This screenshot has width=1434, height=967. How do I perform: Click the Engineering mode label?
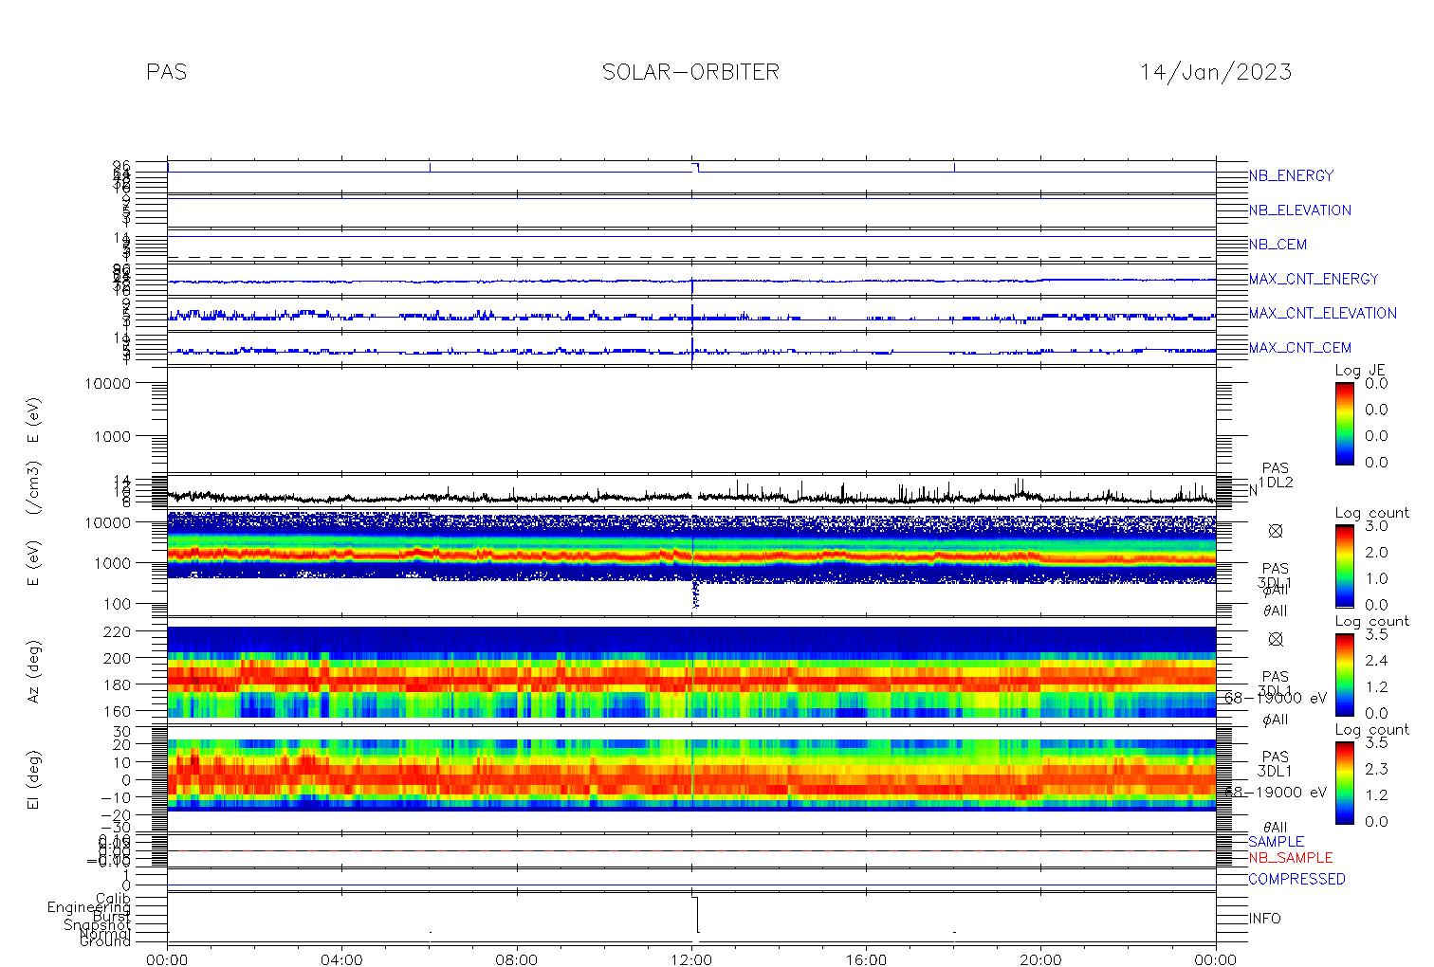coord(89,907)
